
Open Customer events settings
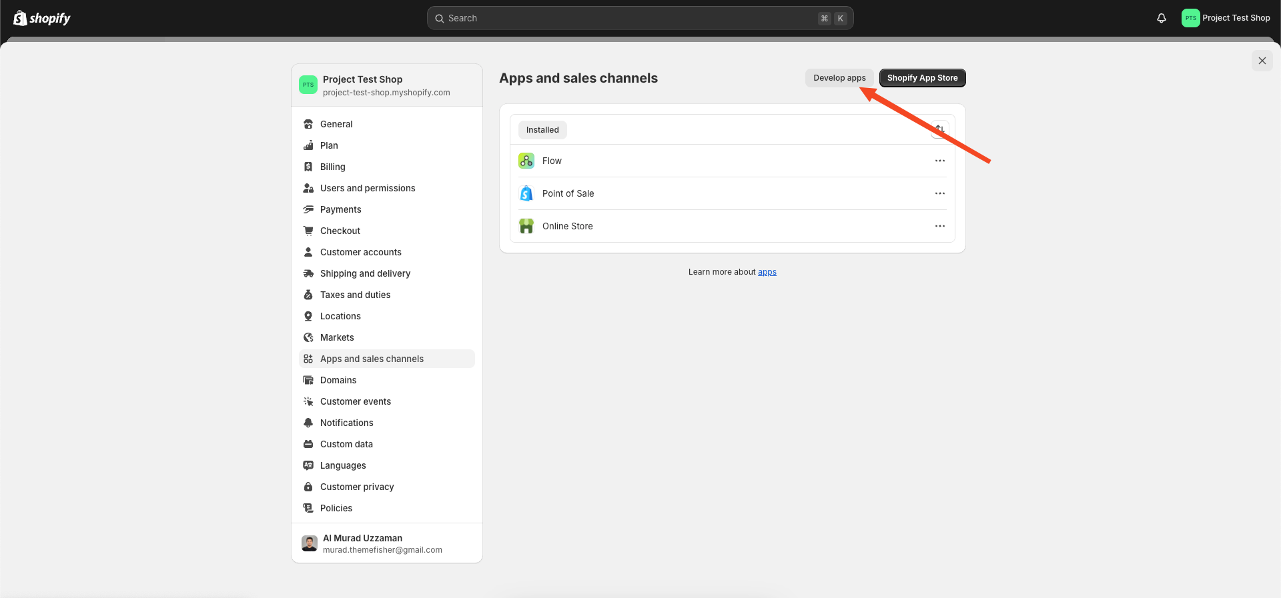click(387, 401)
